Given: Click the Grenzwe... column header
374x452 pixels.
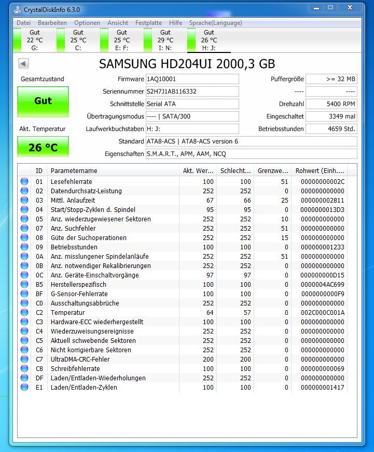Looking at the screenshot, I should 273,170.
